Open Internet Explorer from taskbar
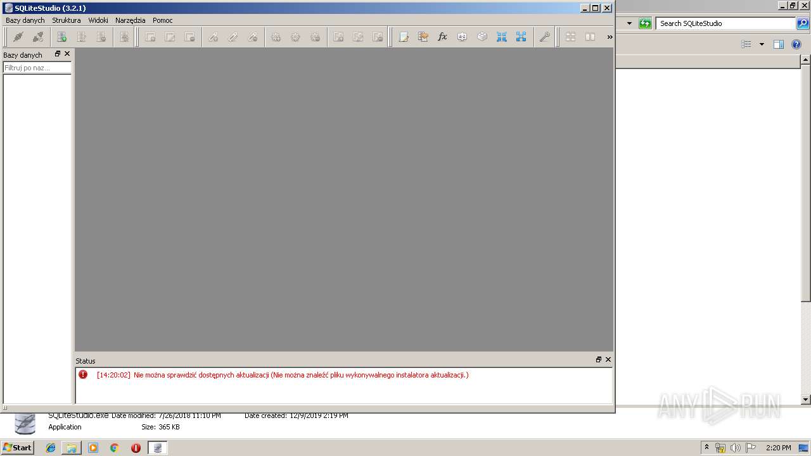The width and height of the screenshot is (811, 456). coord(51,448)
